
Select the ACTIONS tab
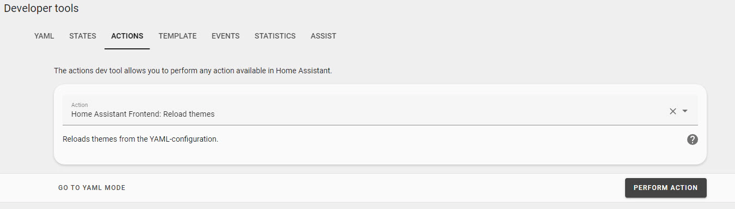127,36
